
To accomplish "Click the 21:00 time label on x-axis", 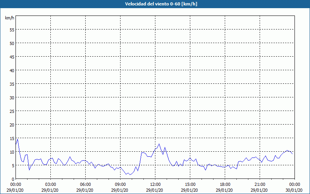I will coord(260,185).
